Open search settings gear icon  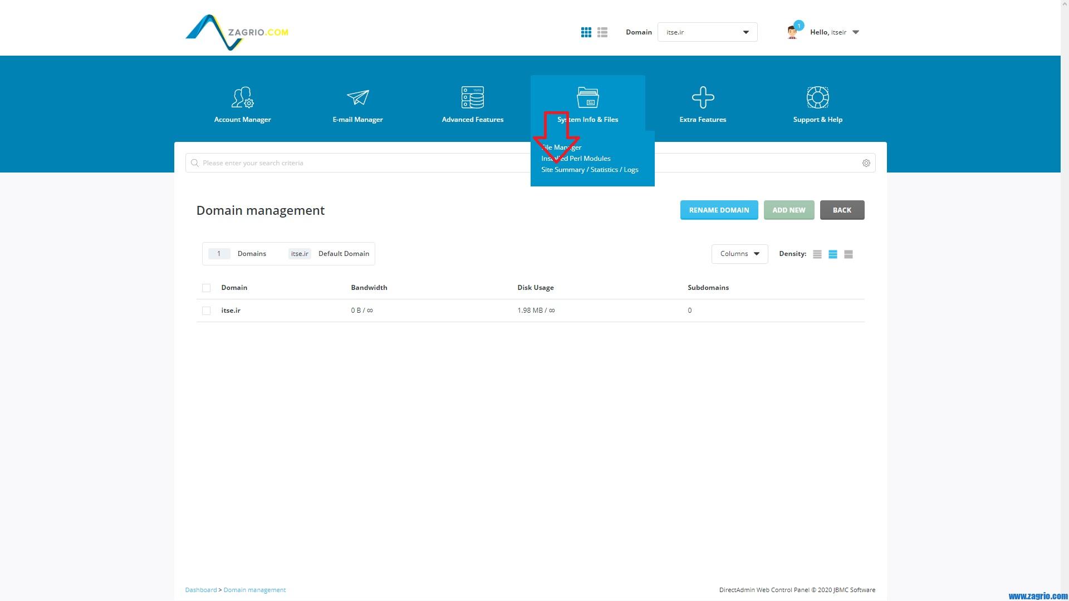866,163
